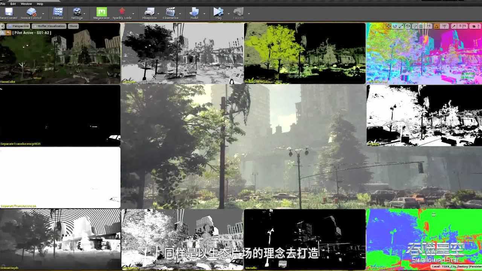Expand the Cinematics dropdown arrow

click(180, 14)
